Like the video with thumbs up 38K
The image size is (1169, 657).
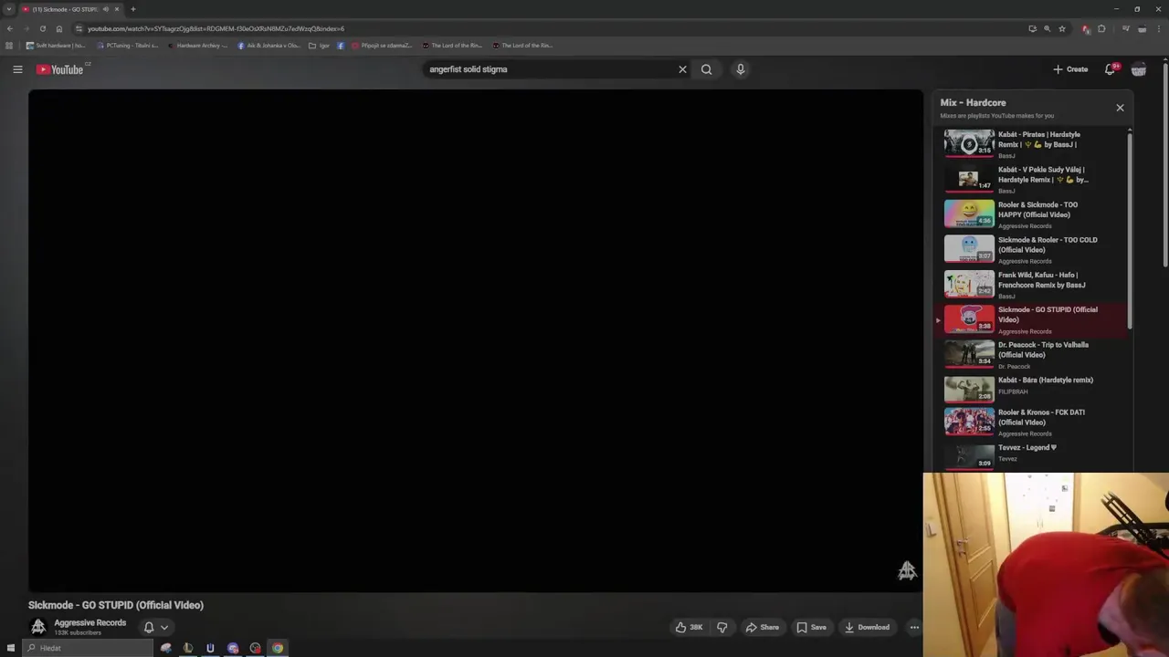tap(690, 627)
